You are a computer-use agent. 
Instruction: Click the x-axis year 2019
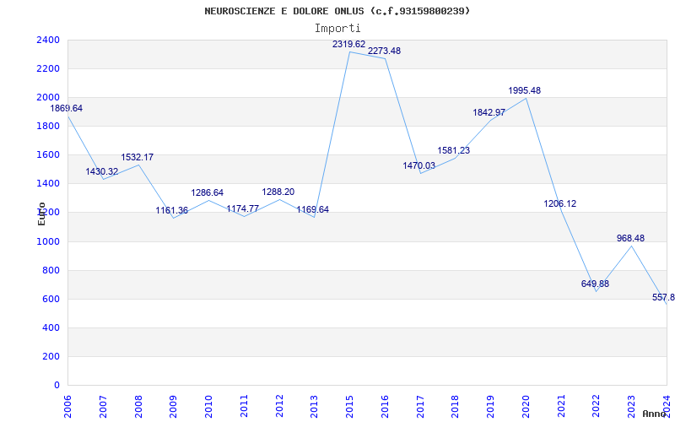click(x=491, y=407)
